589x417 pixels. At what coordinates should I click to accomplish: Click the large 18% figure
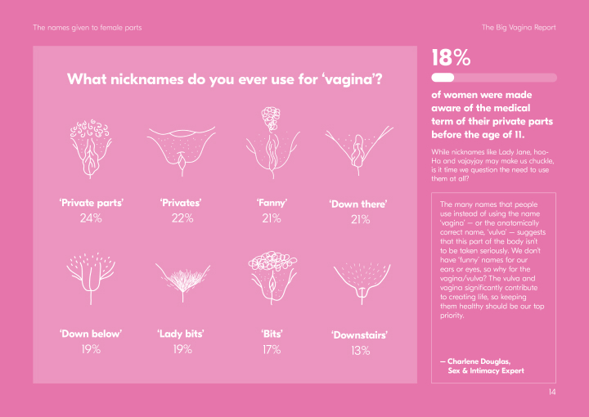pos(451,58)
